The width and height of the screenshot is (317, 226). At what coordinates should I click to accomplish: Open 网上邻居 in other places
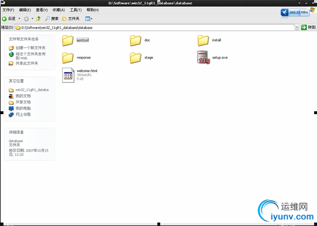[x=23, y=115]
